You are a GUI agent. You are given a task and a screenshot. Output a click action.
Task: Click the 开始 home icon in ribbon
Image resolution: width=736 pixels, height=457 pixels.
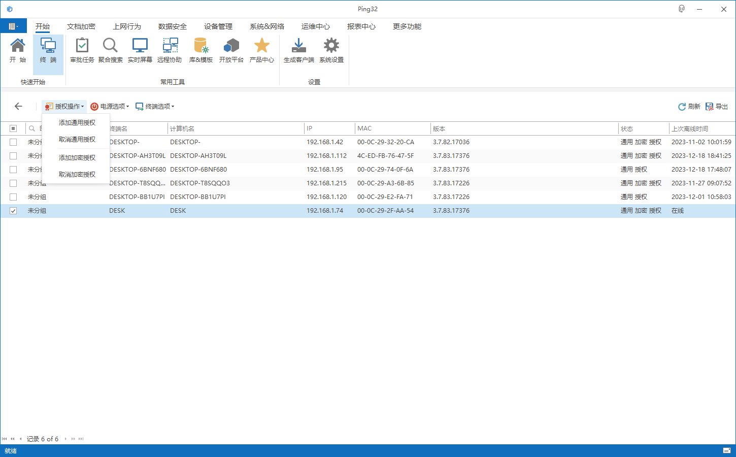(x=18, y=46)
